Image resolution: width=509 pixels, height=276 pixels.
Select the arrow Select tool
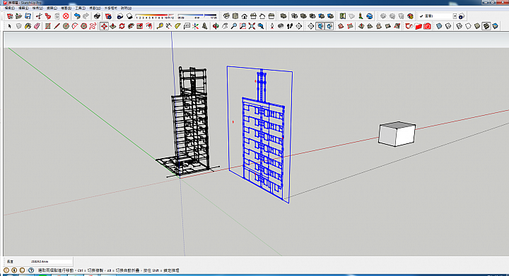10,26
